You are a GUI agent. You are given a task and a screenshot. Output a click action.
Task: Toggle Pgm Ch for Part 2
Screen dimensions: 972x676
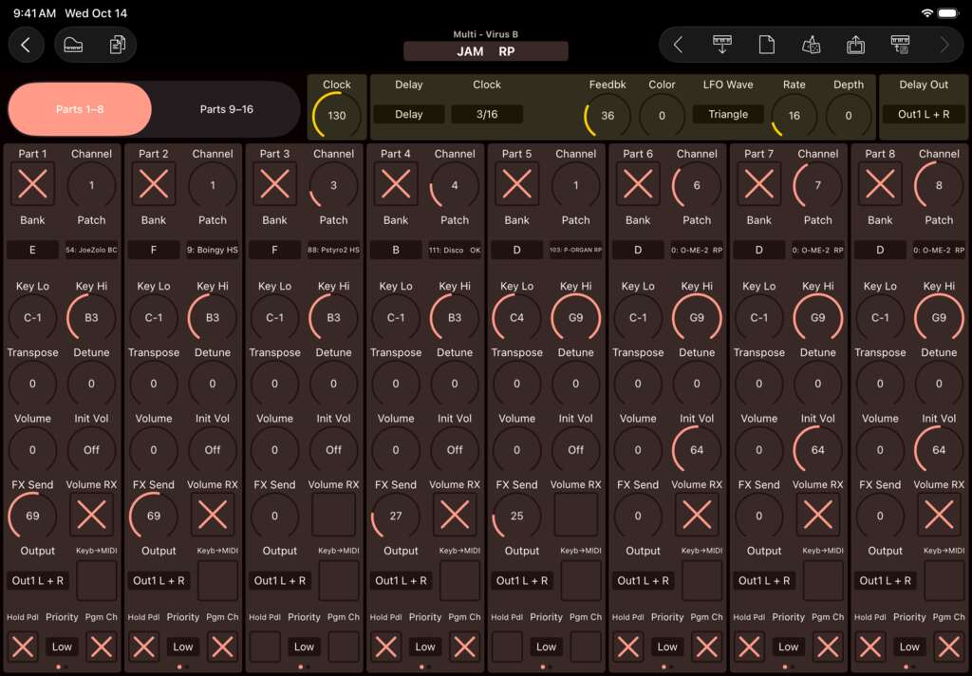222,647
